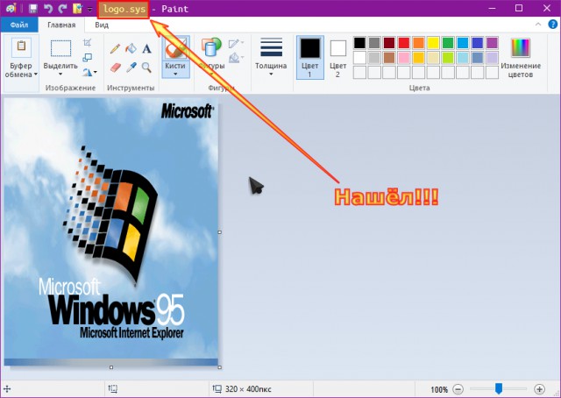The height and width of the screenshot is (398, 561).
Task: Pick the gold color swatch
Action: (x=419, y=58)
